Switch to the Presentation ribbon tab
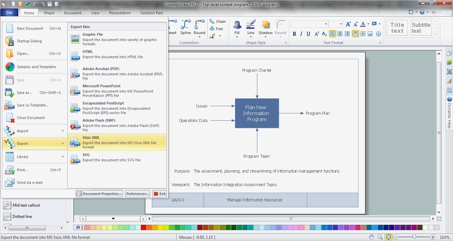Viewport: 453px width, 241px height. (120, 13)
